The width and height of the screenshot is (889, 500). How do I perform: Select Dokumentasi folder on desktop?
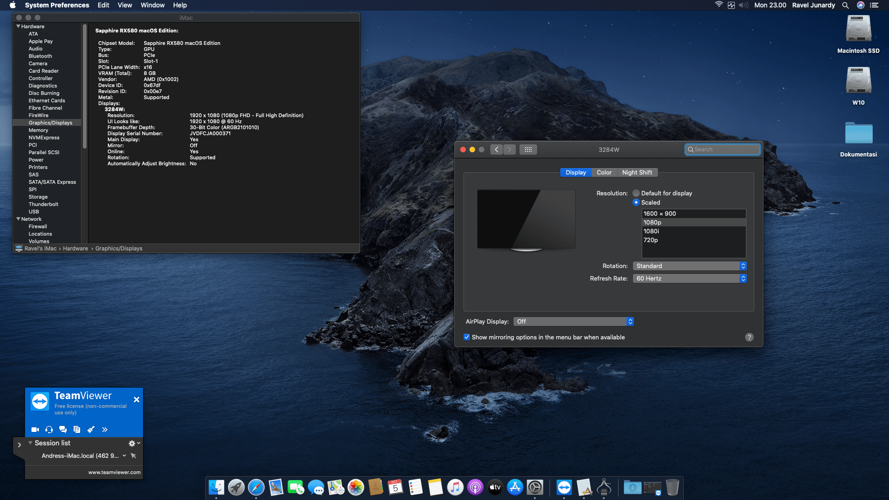858,139
